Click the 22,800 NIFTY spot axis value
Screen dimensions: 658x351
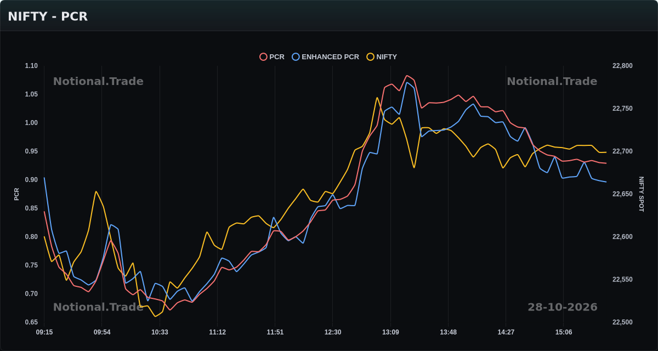[x=622, y=66]
